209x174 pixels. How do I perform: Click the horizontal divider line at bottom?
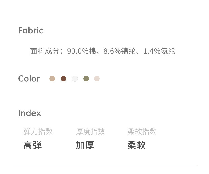point(105,167)
